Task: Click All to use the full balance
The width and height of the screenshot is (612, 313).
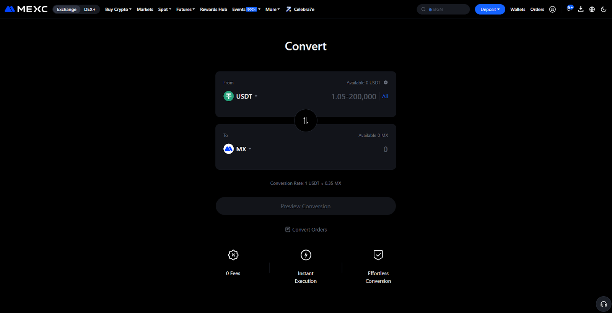Action: click(385, 96)
